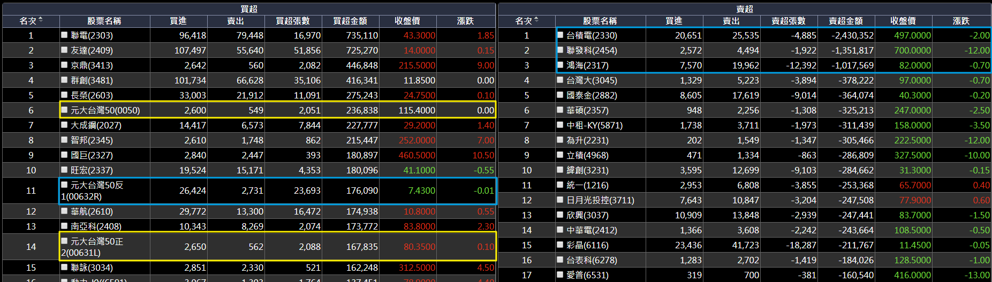992x282 pixels.
Task: Click closing price 115.4000
Action: click(x=417, y=110)
